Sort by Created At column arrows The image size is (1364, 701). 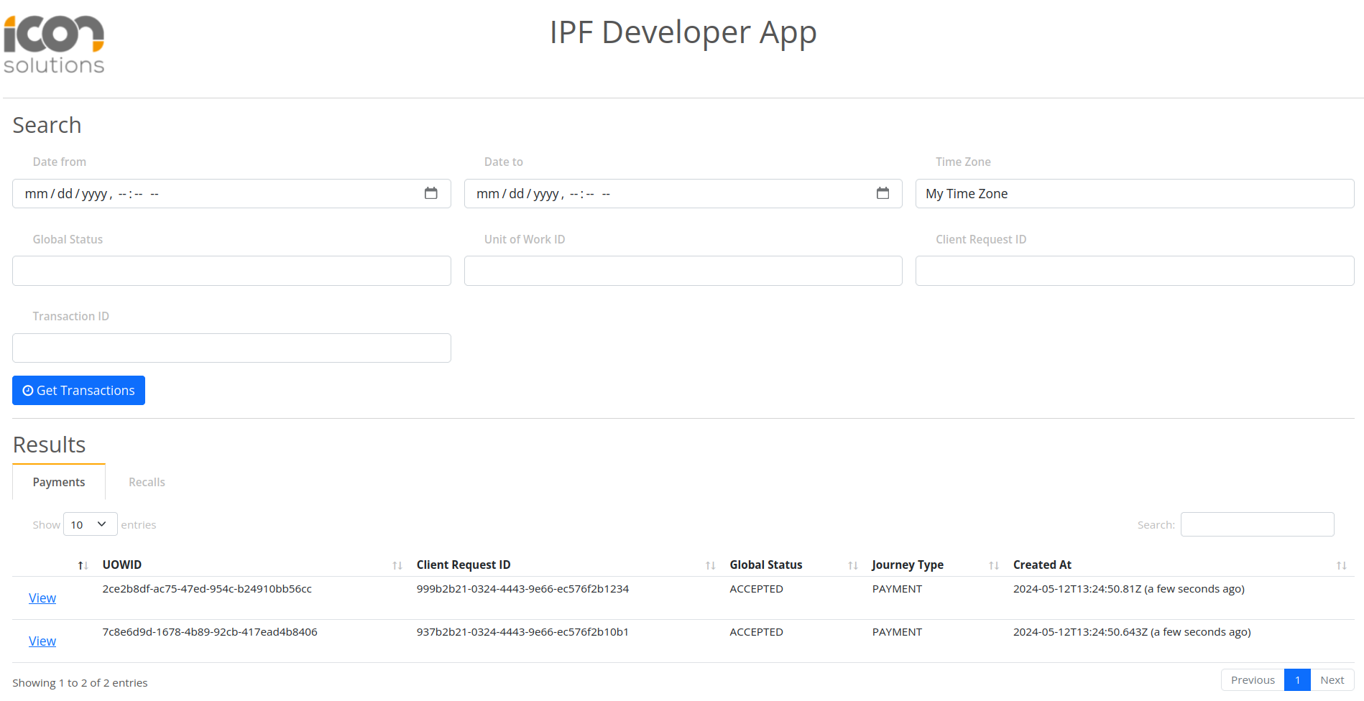1340,566
